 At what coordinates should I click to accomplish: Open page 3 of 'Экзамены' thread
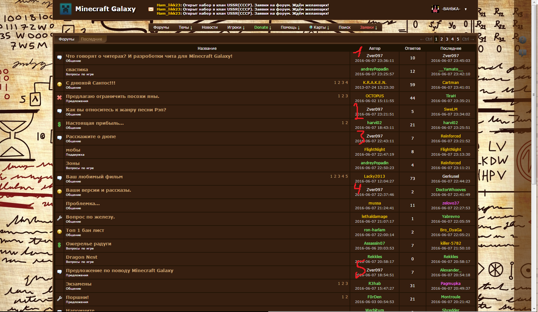point(347,284)
